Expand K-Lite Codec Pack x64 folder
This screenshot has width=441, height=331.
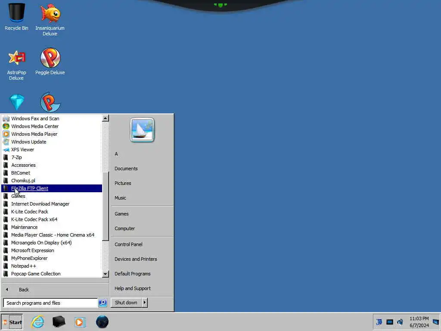click(52, 219)
